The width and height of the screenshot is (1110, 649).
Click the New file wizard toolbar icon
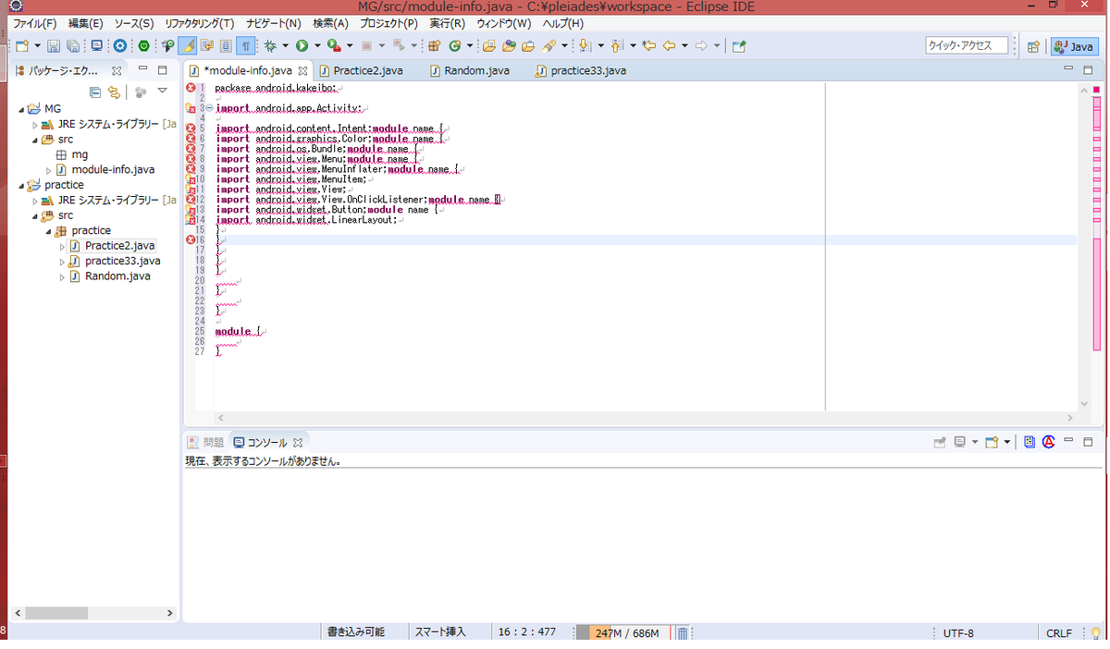22,45
